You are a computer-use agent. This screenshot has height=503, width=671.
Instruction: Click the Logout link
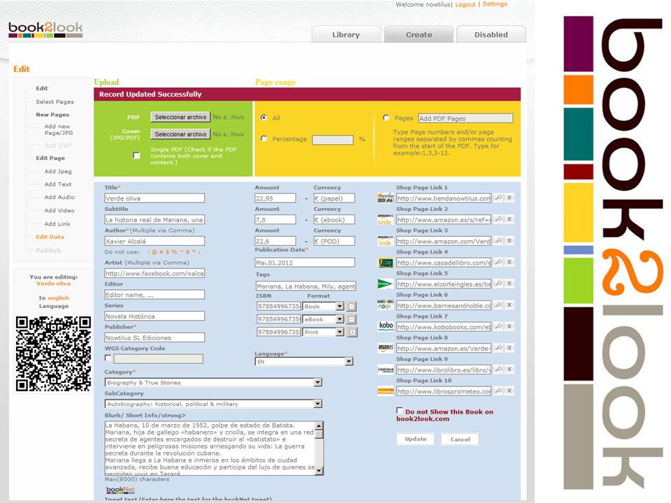pyautogui.click(x=466, y=4)
